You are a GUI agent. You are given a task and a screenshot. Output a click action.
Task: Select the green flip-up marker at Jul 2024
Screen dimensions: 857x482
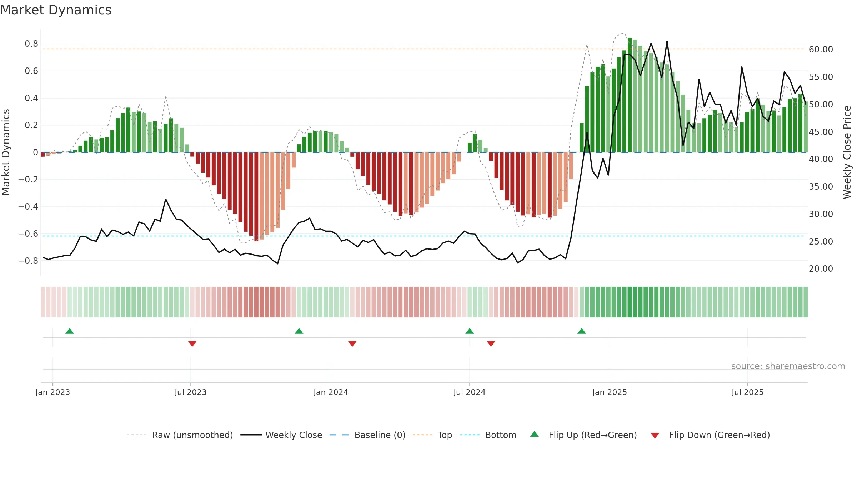(470, 331)
